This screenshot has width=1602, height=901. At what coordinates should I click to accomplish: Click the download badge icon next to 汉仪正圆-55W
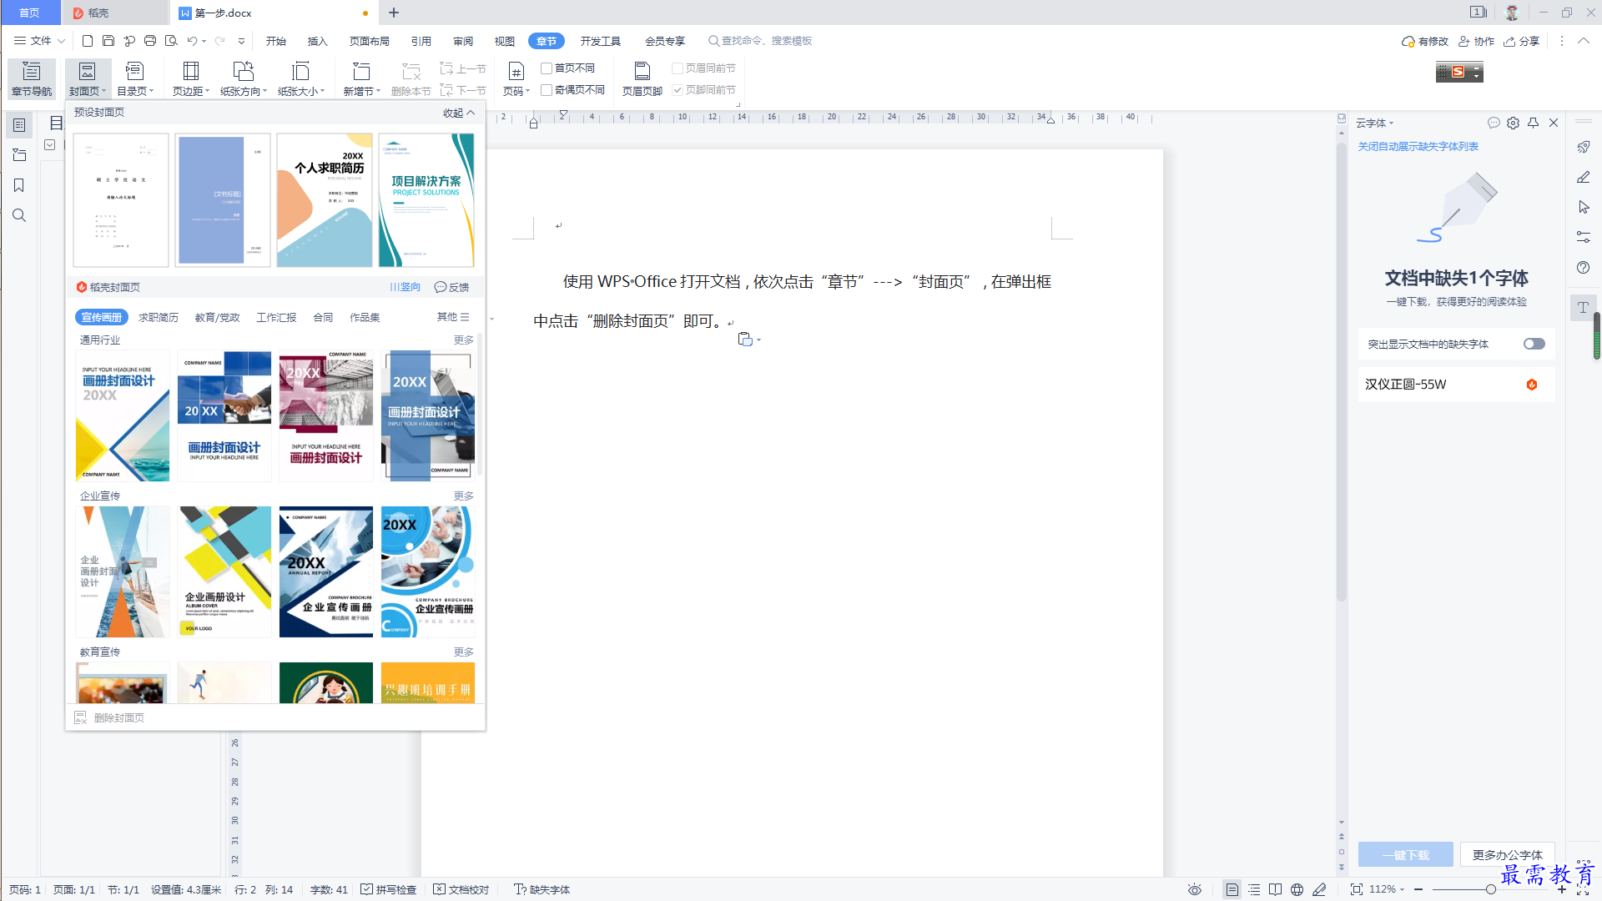(1532, 385)
